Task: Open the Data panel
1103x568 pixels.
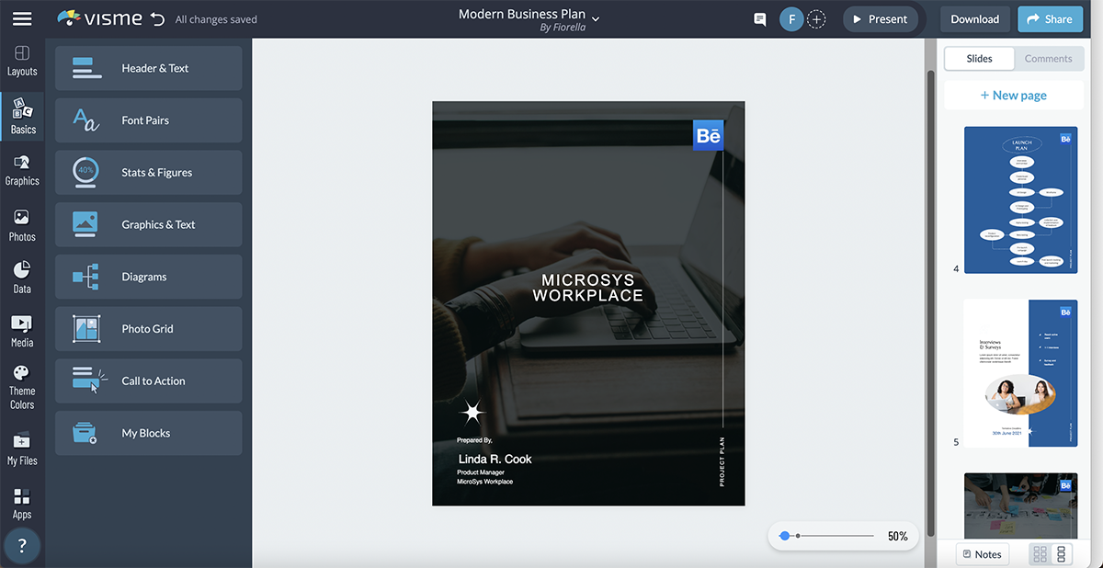Action: click(x=21, y=277)
